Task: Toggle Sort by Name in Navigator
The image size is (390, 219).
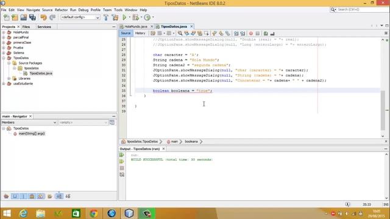Action: [59, 196]
